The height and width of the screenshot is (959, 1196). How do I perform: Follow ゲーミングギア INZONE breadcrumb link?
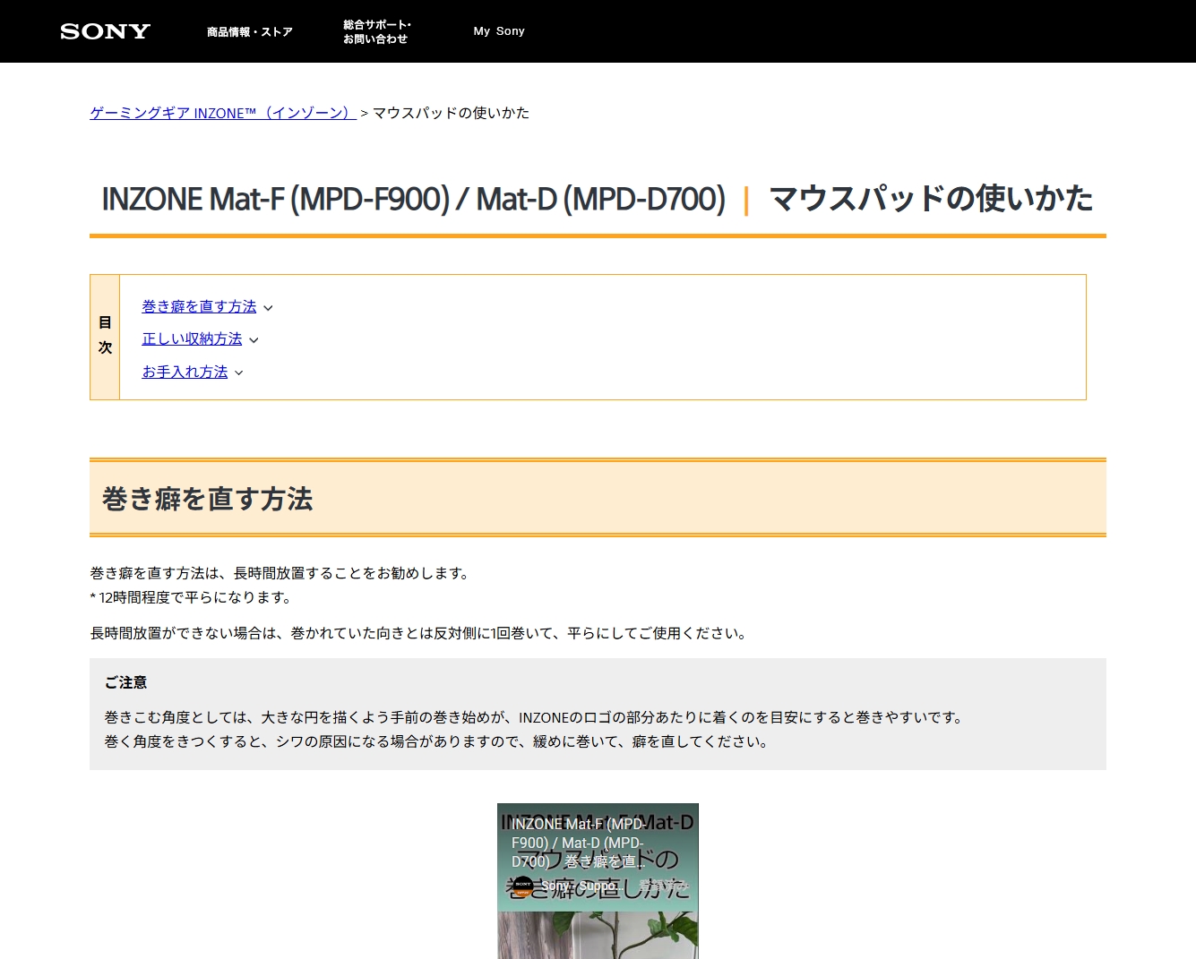pyautogui.click(x=223, y=113)
